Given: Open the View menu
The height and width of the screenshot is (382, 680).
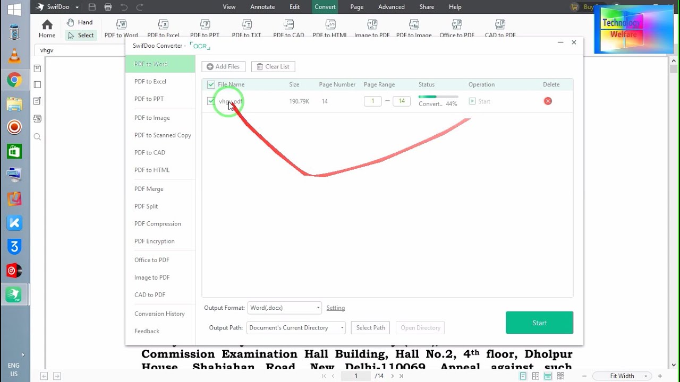Looking at the screenshot, I should coord(229,7).
